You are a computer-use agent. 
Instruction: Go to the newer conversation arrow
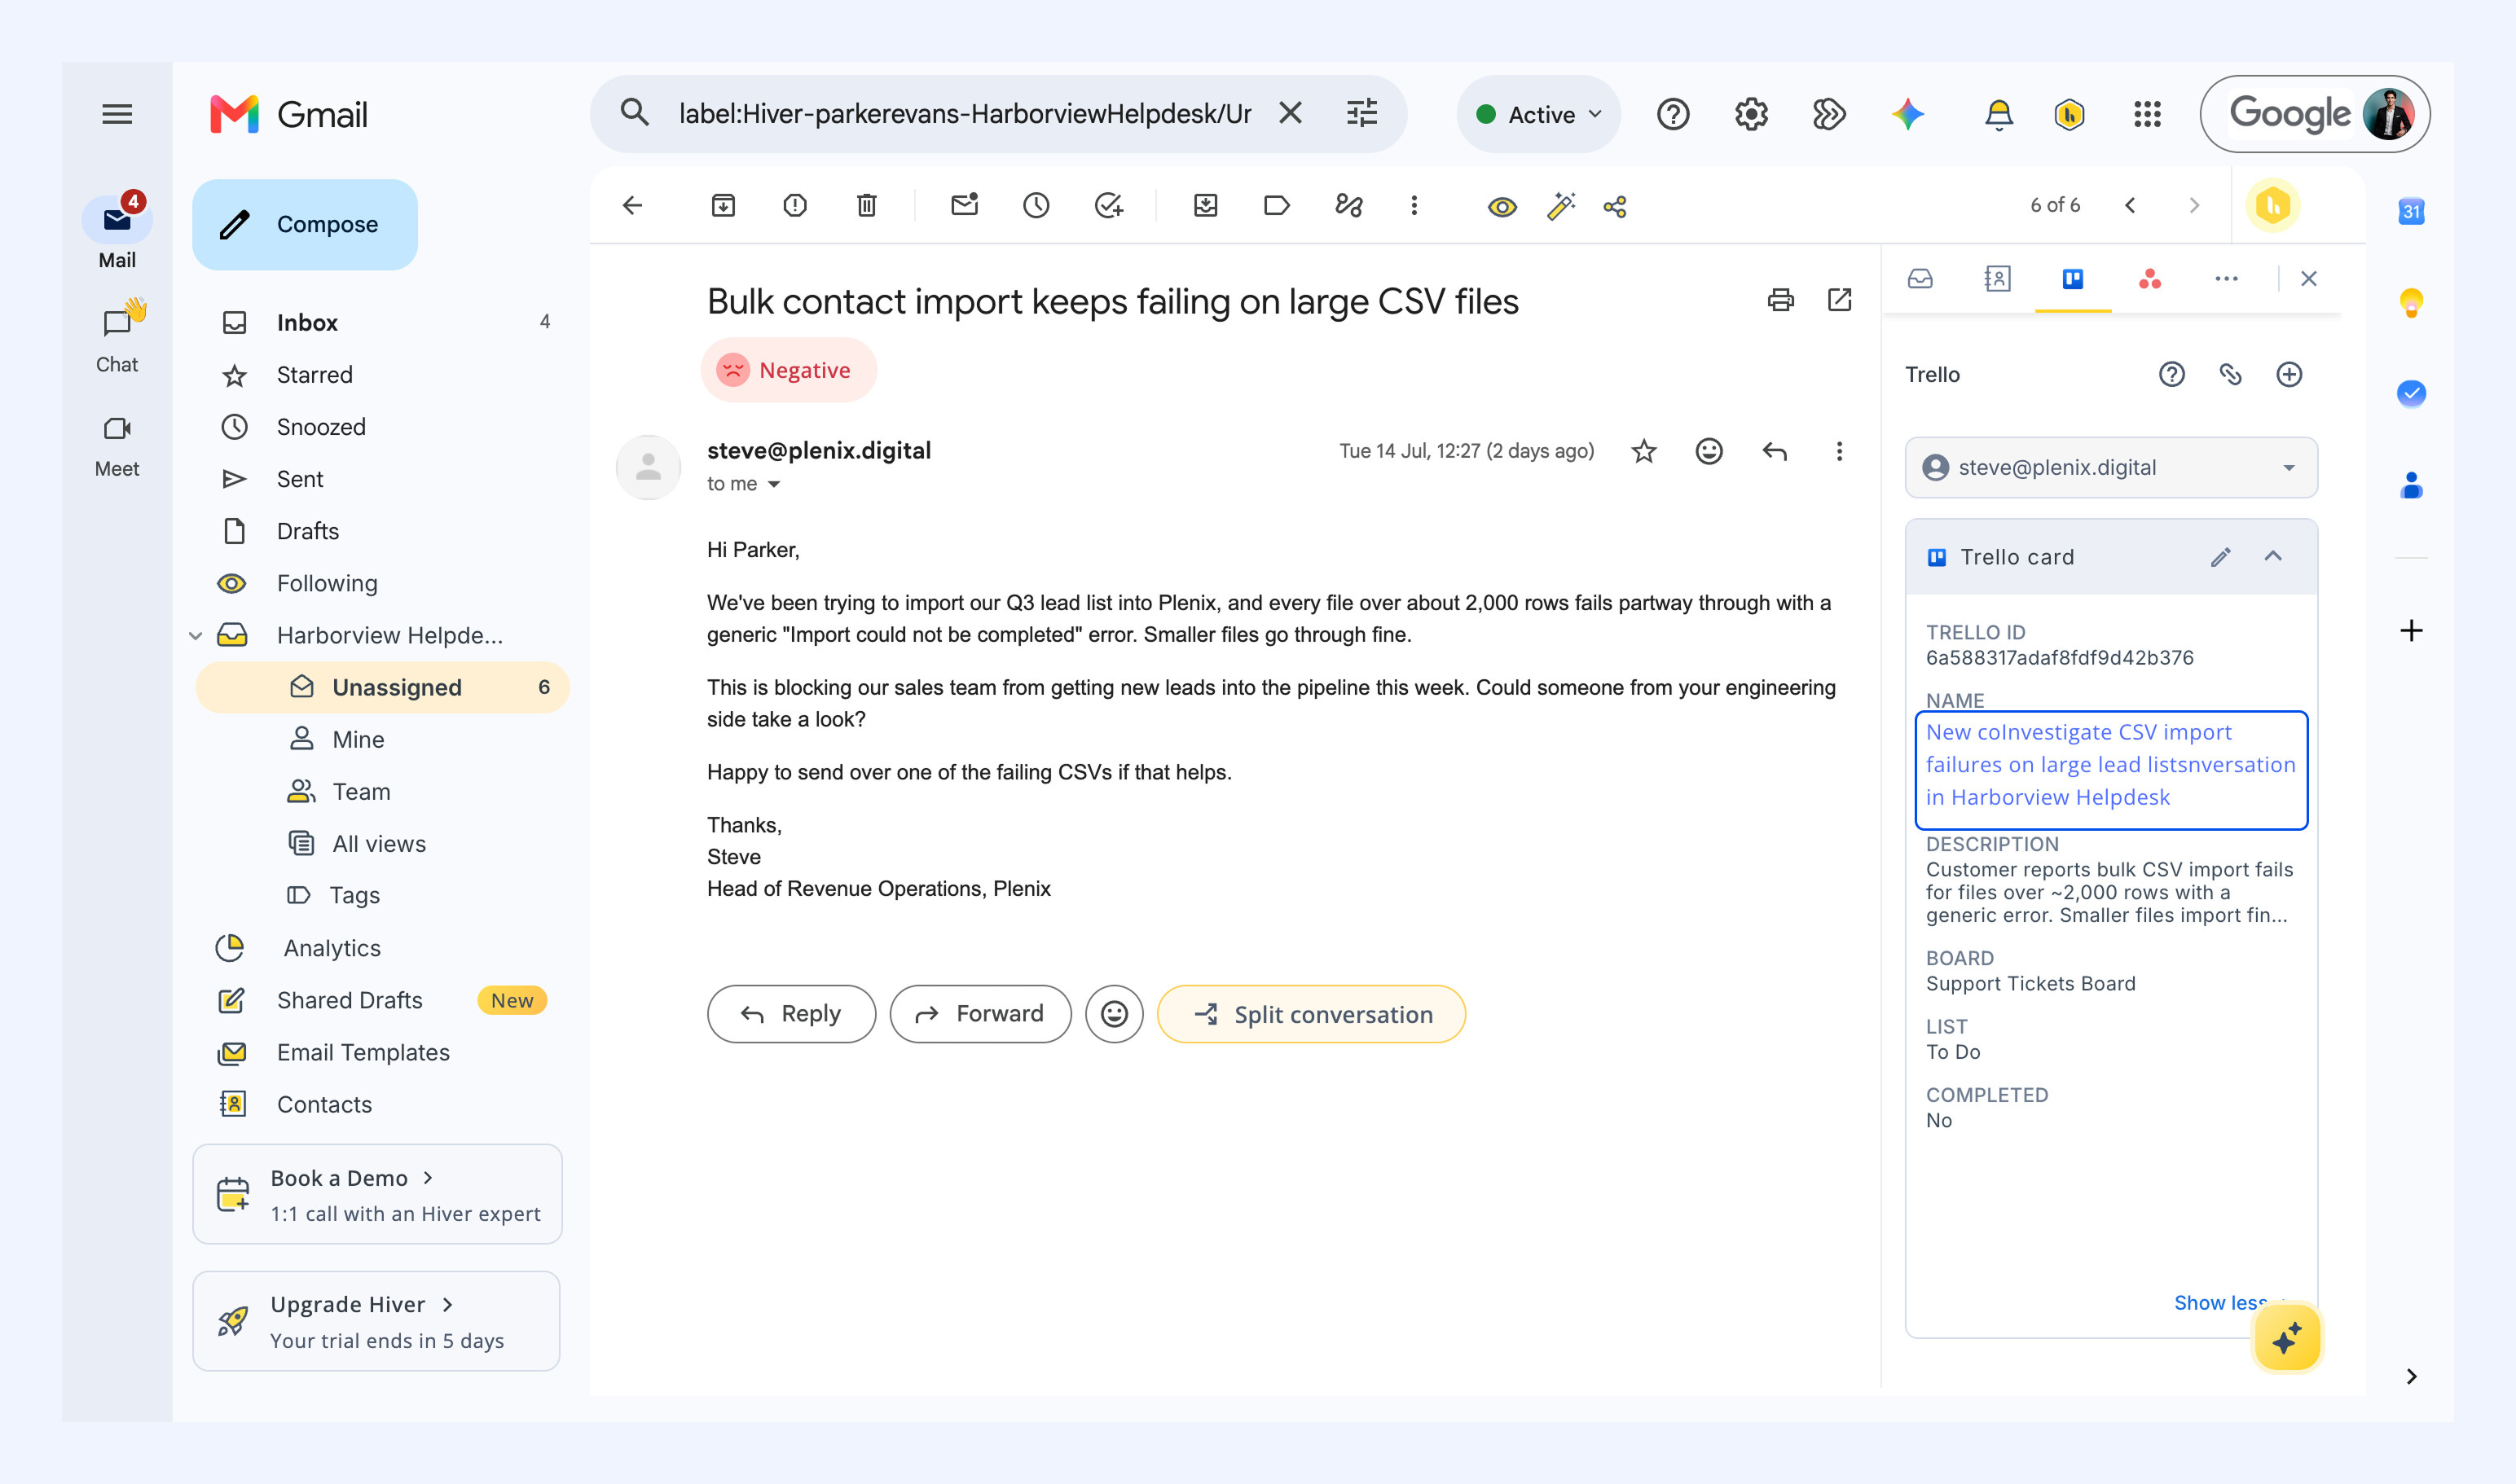[x=2131, y=206]
